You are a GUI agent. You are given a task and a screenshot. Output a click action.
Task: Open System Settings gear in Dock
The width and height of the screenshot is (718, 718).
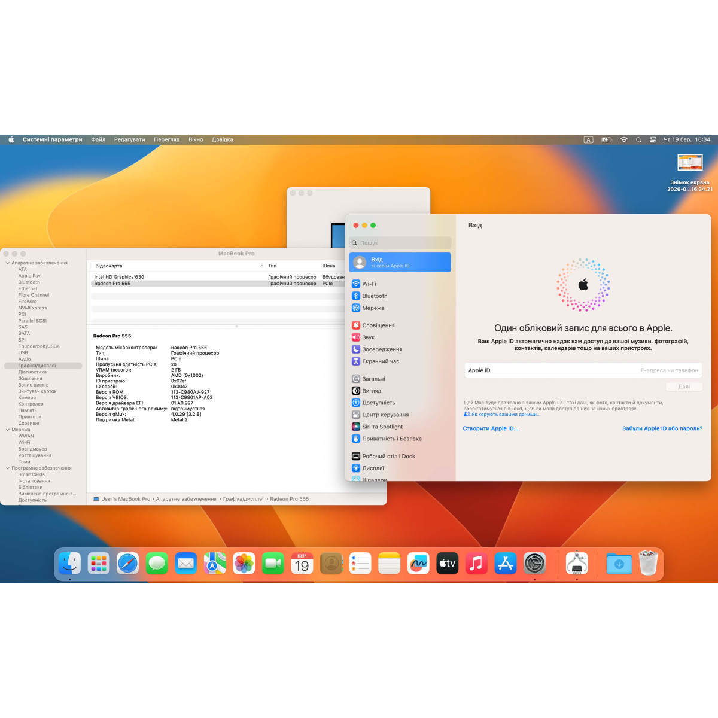point(534,563)
